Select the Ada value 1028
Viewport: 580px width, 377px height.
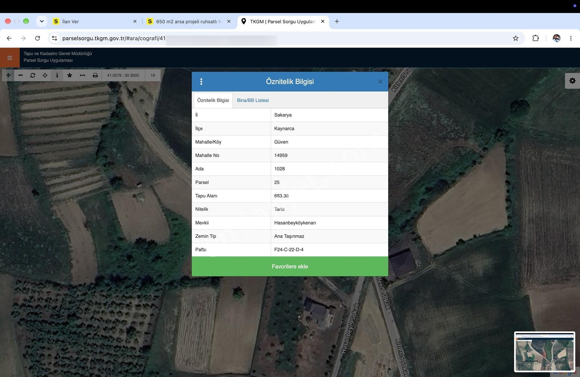coord(279,169)
